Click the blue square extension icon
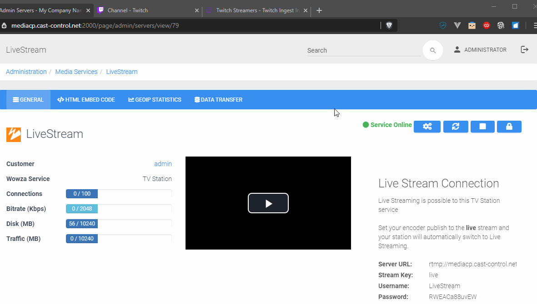Screen dimensions: 537x304 516,25
